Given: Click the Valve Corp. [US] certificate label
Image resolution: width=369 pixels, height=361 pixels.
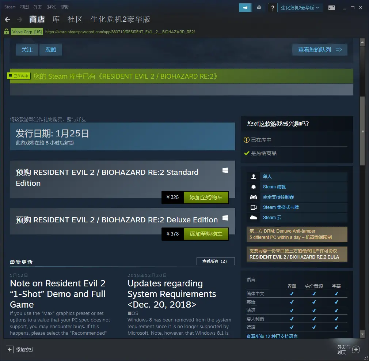Looking at the screenshot, I should tap(27, 32).
